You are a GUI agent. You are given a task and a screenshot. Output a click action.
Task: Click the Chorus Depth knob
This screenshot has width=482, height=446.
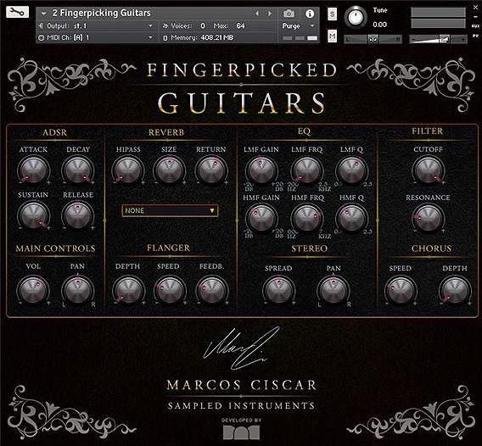point(454,291)
